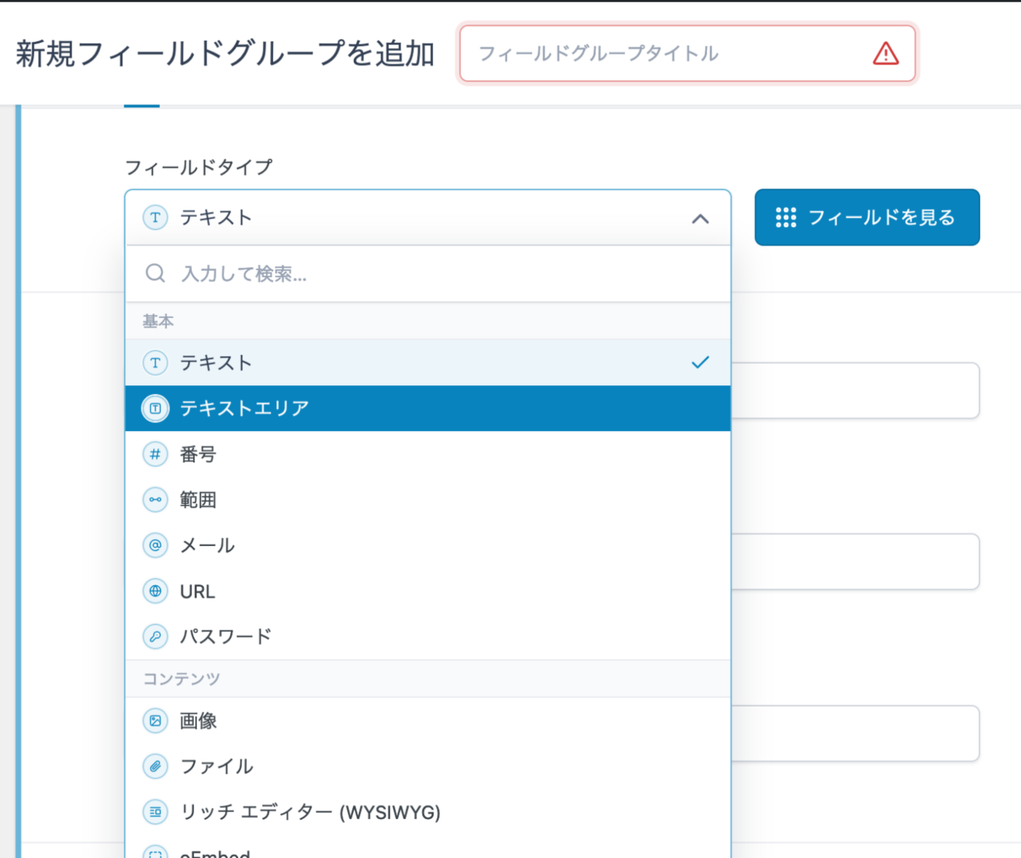1021x858 pixels.
Task: Click the Range slider icon
Action: [155, 500]
